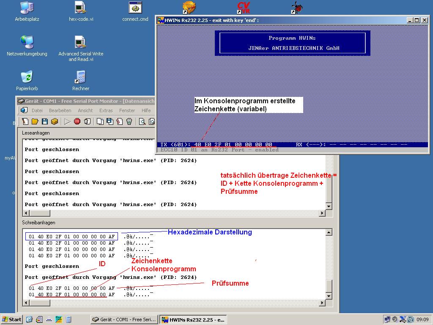Screen dimensions: 433x325
Task: Click 'ECC10 ID 01 an Rs232 Port - enabled'
Action: 219,150
